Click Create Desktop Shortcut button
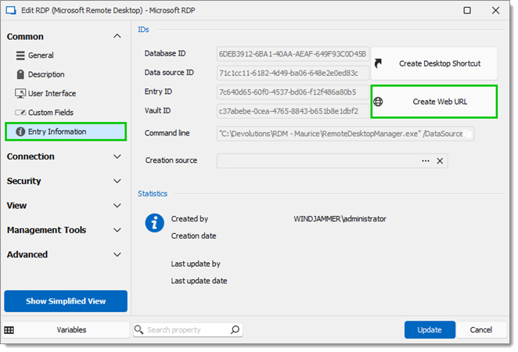 click(434, 63)
